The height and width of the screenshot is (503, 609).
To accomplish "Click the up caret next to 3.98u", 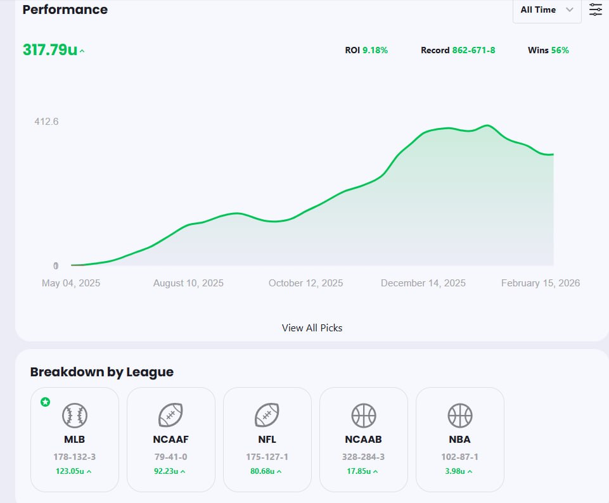I will point(470,471).
